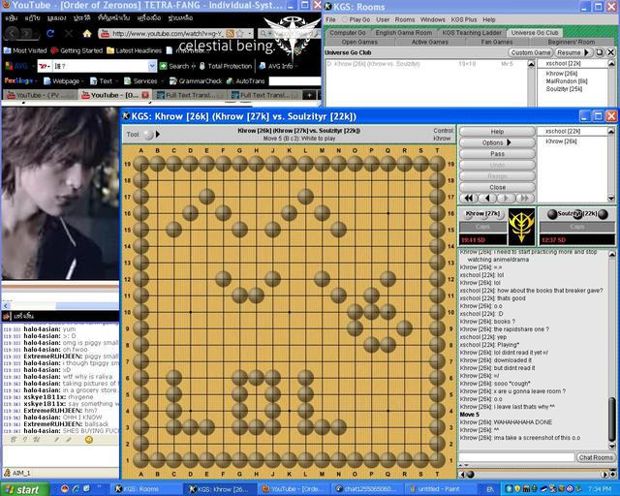Click AutoTrans toolbar item
The height and width of the screenshot is (496, 620).
pos(245,81)
